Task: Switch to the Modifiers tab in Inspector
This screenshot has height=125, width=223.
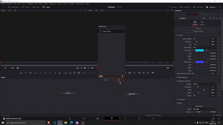Action: (205, 14)
